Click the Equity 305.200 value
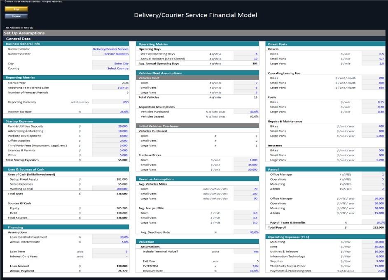The height and width of the screenshot is (280, 388). 122,208
